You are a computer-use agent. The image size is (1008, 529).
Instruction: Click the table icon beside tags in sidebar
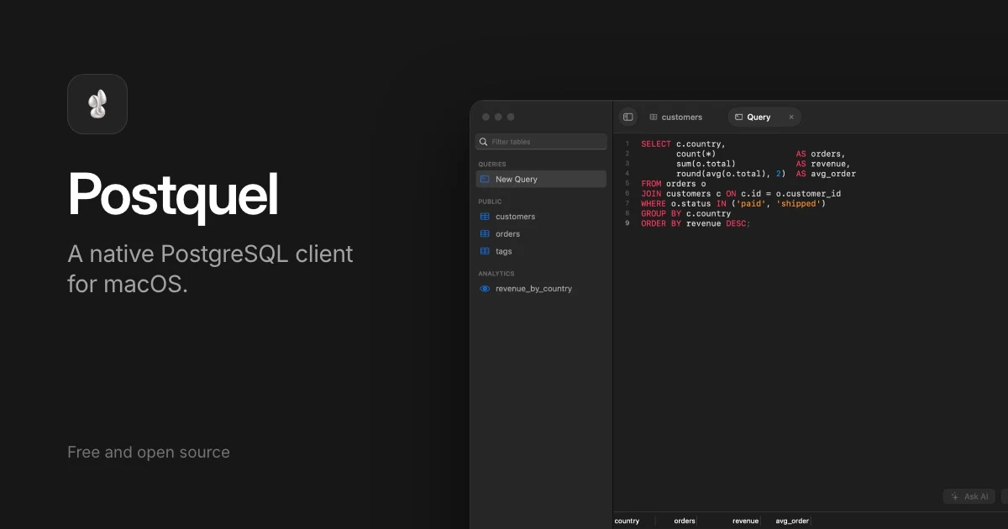tap(485, 251)
